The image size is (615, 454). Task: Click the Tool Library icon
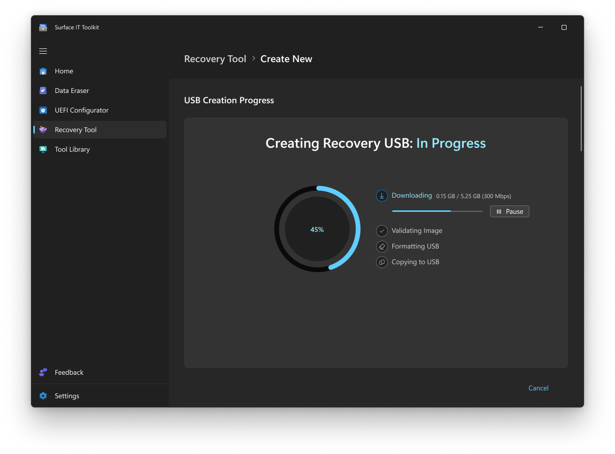(x=43, y=149)
